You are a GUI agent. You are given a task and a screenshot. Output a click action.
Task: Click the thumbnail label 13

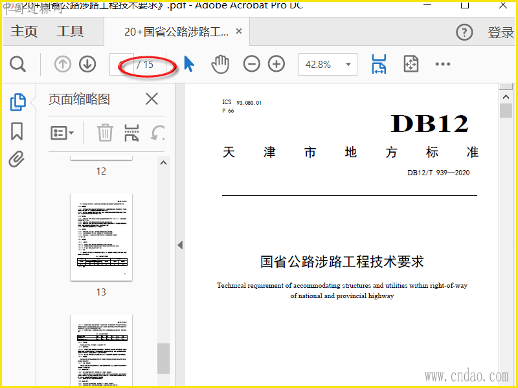click(x=101, y=292)
